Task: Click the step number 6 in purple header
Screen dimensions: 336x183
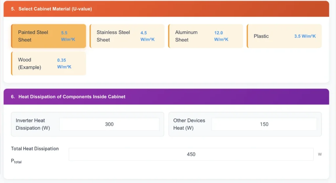Action: [x=12, y=97]
